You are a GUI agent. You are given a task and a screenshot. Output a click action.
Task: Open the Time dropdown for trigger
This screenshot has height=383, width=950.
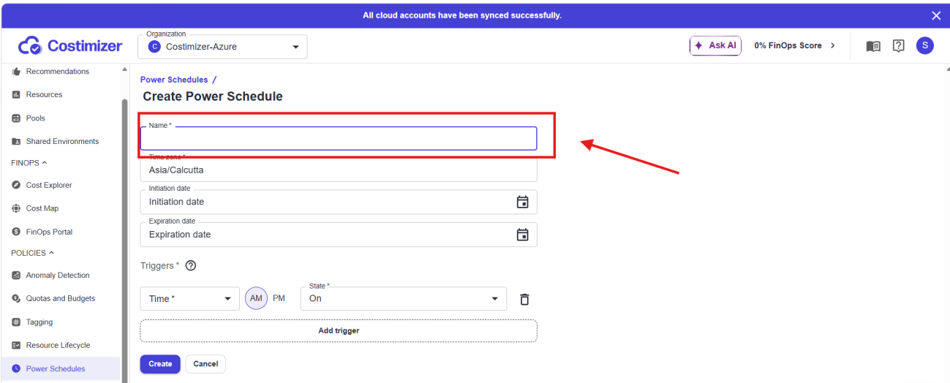tap(189, 298)
